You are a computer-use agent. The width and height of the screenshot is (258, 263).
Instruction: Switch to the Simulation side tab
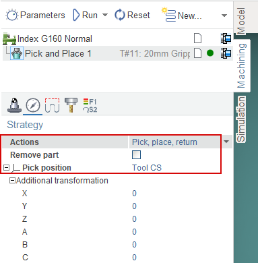[x=241, y=119]
